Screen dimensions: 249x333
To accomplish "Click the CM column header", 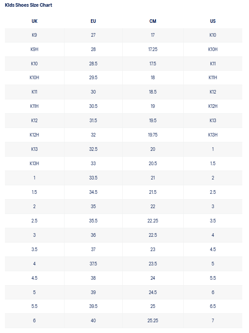I will 153,21.
